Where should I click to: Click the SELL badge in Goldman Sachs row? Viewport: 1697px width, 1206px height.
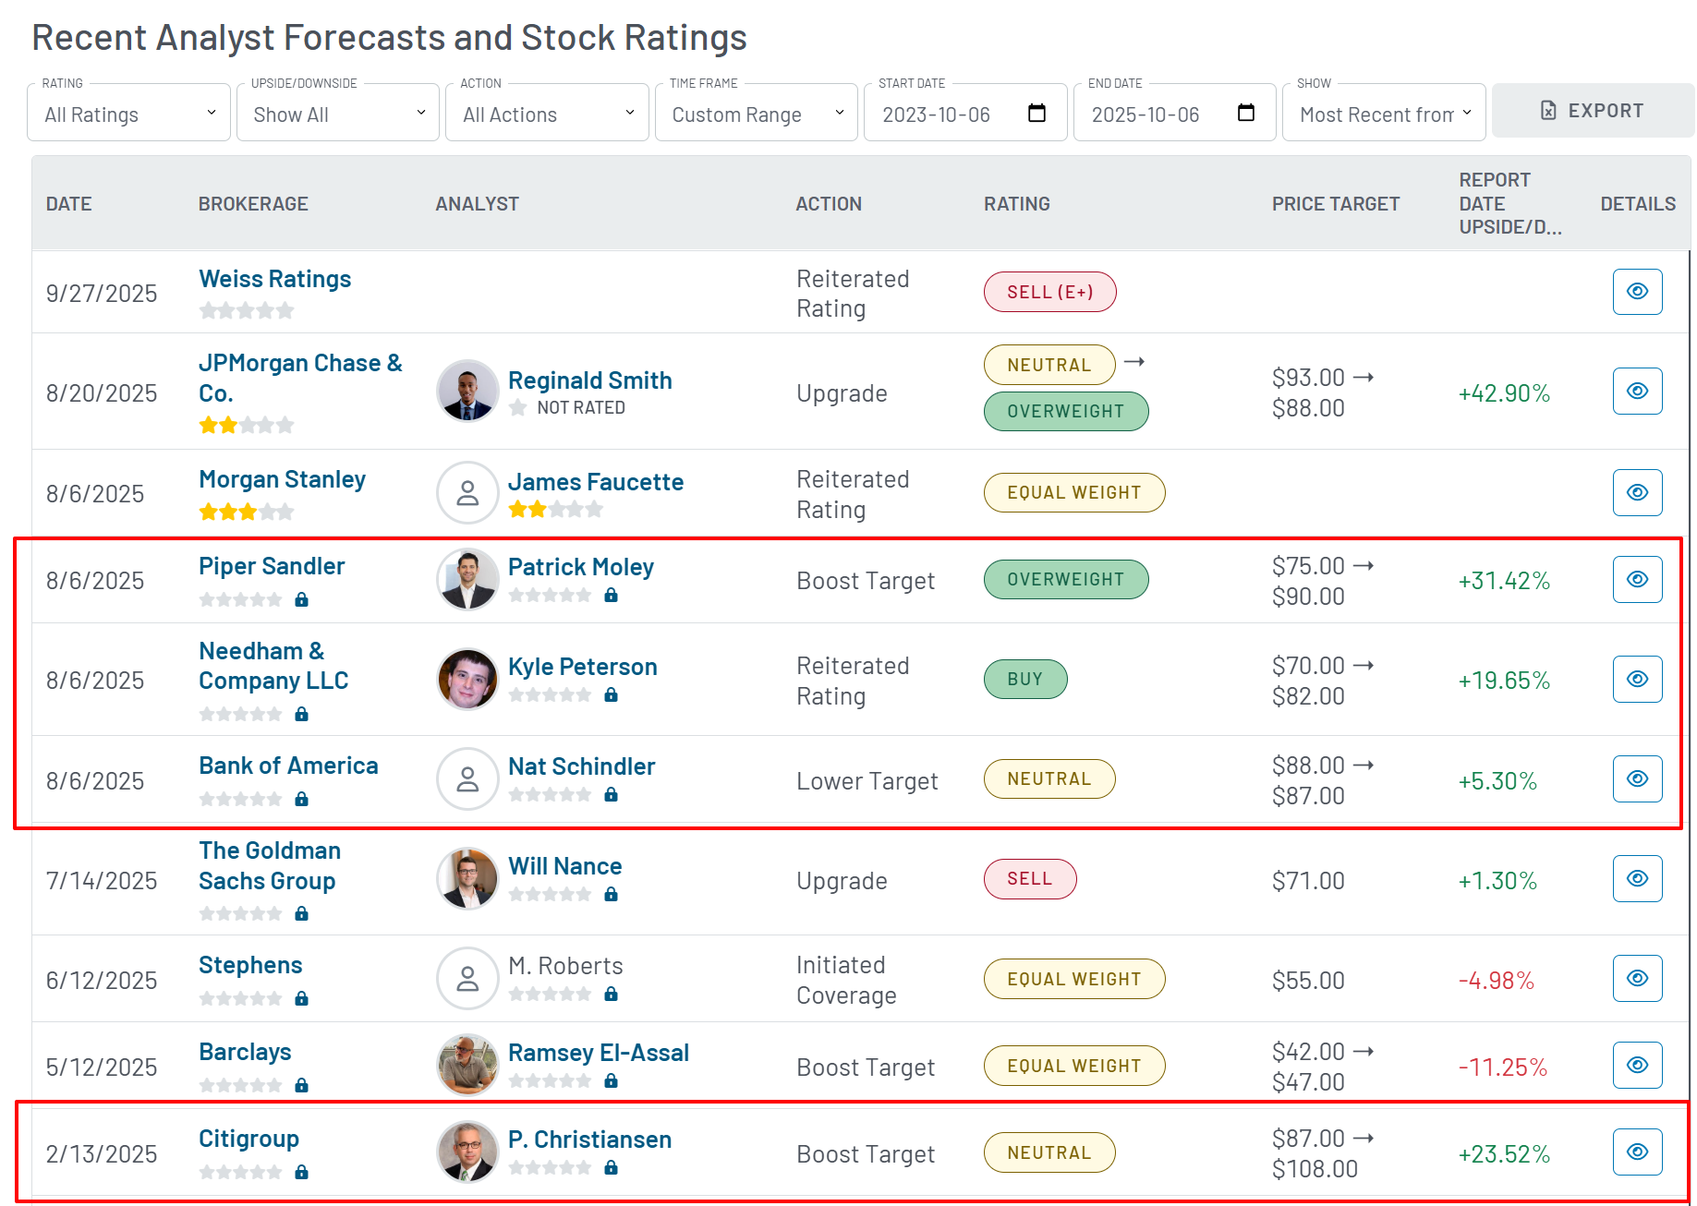tap(1030, 879)
